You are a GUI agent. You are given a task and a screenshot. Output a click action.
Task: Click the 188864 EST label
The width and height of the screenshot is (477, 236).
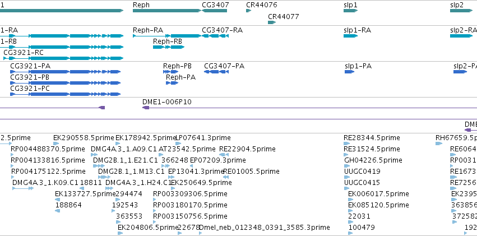pyautogui.click(x=68, y=205)
